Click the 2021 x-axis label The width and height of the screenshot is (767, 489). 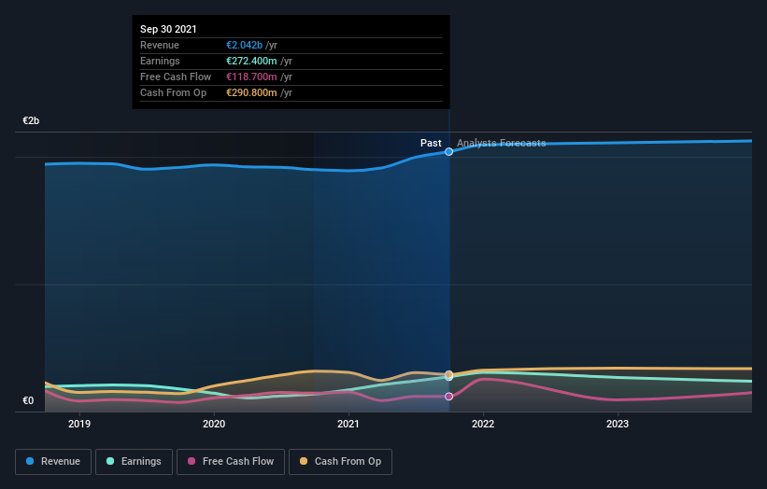(348, 424)
